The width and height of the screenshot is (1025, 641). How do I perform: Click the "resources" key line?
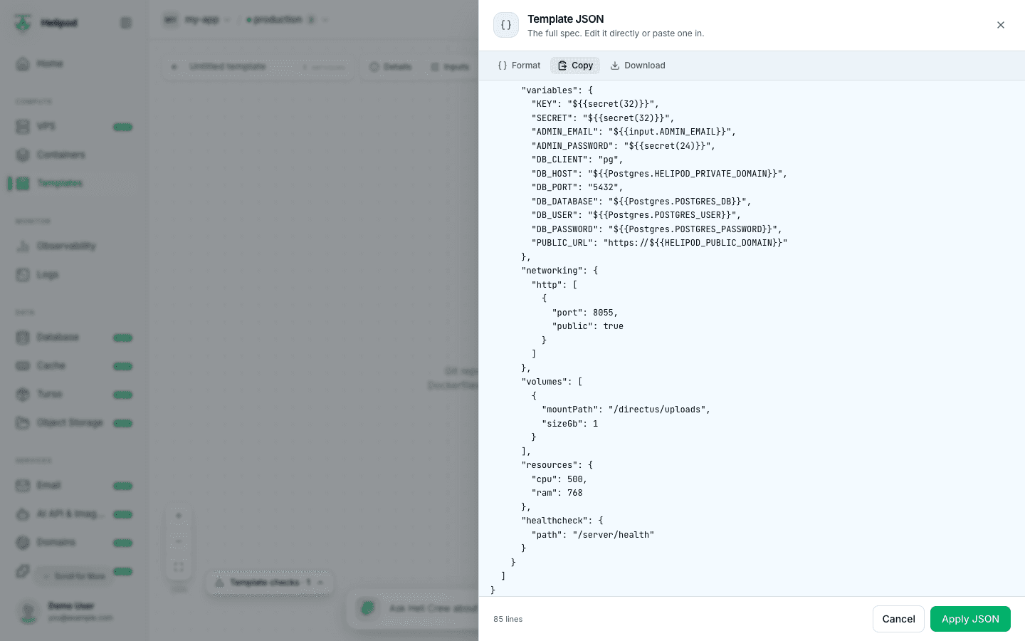[557, 465]
